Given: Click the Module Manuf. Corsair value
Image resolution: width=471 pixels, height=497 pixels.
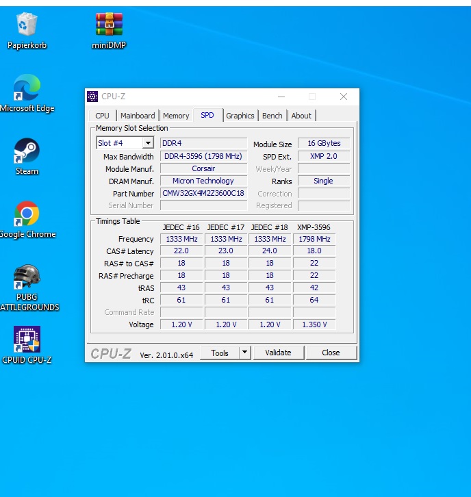Looking at the screenshot, I should (203, 168).
